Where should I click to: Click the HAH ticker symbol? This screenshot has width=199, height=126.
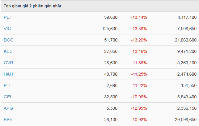(8, 74)
